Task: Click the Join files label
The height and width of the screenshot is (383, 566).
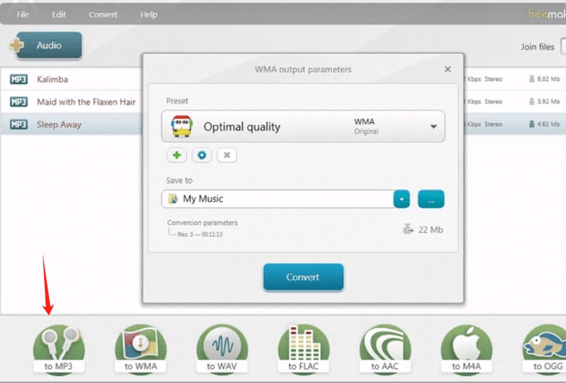Action: point(537,47)
